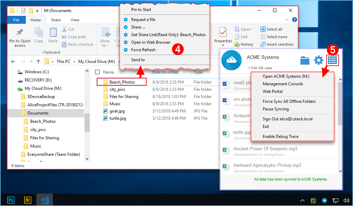
Task: Open the settings gear in ACME panel
Action: point(319,60)
